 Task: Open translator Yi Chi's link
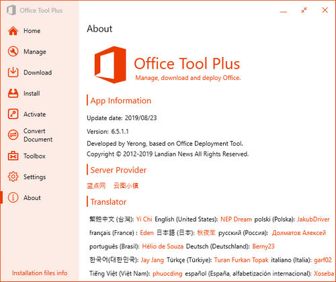pyautogui.click(x=144, y=219)
